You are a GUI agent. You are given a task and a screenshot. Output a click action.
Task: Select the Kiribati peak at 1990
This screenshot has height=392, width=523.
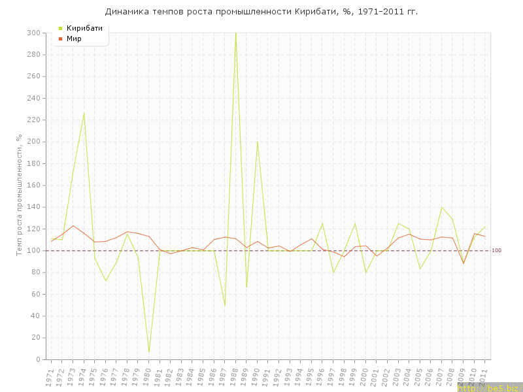[x=257, y=142]
